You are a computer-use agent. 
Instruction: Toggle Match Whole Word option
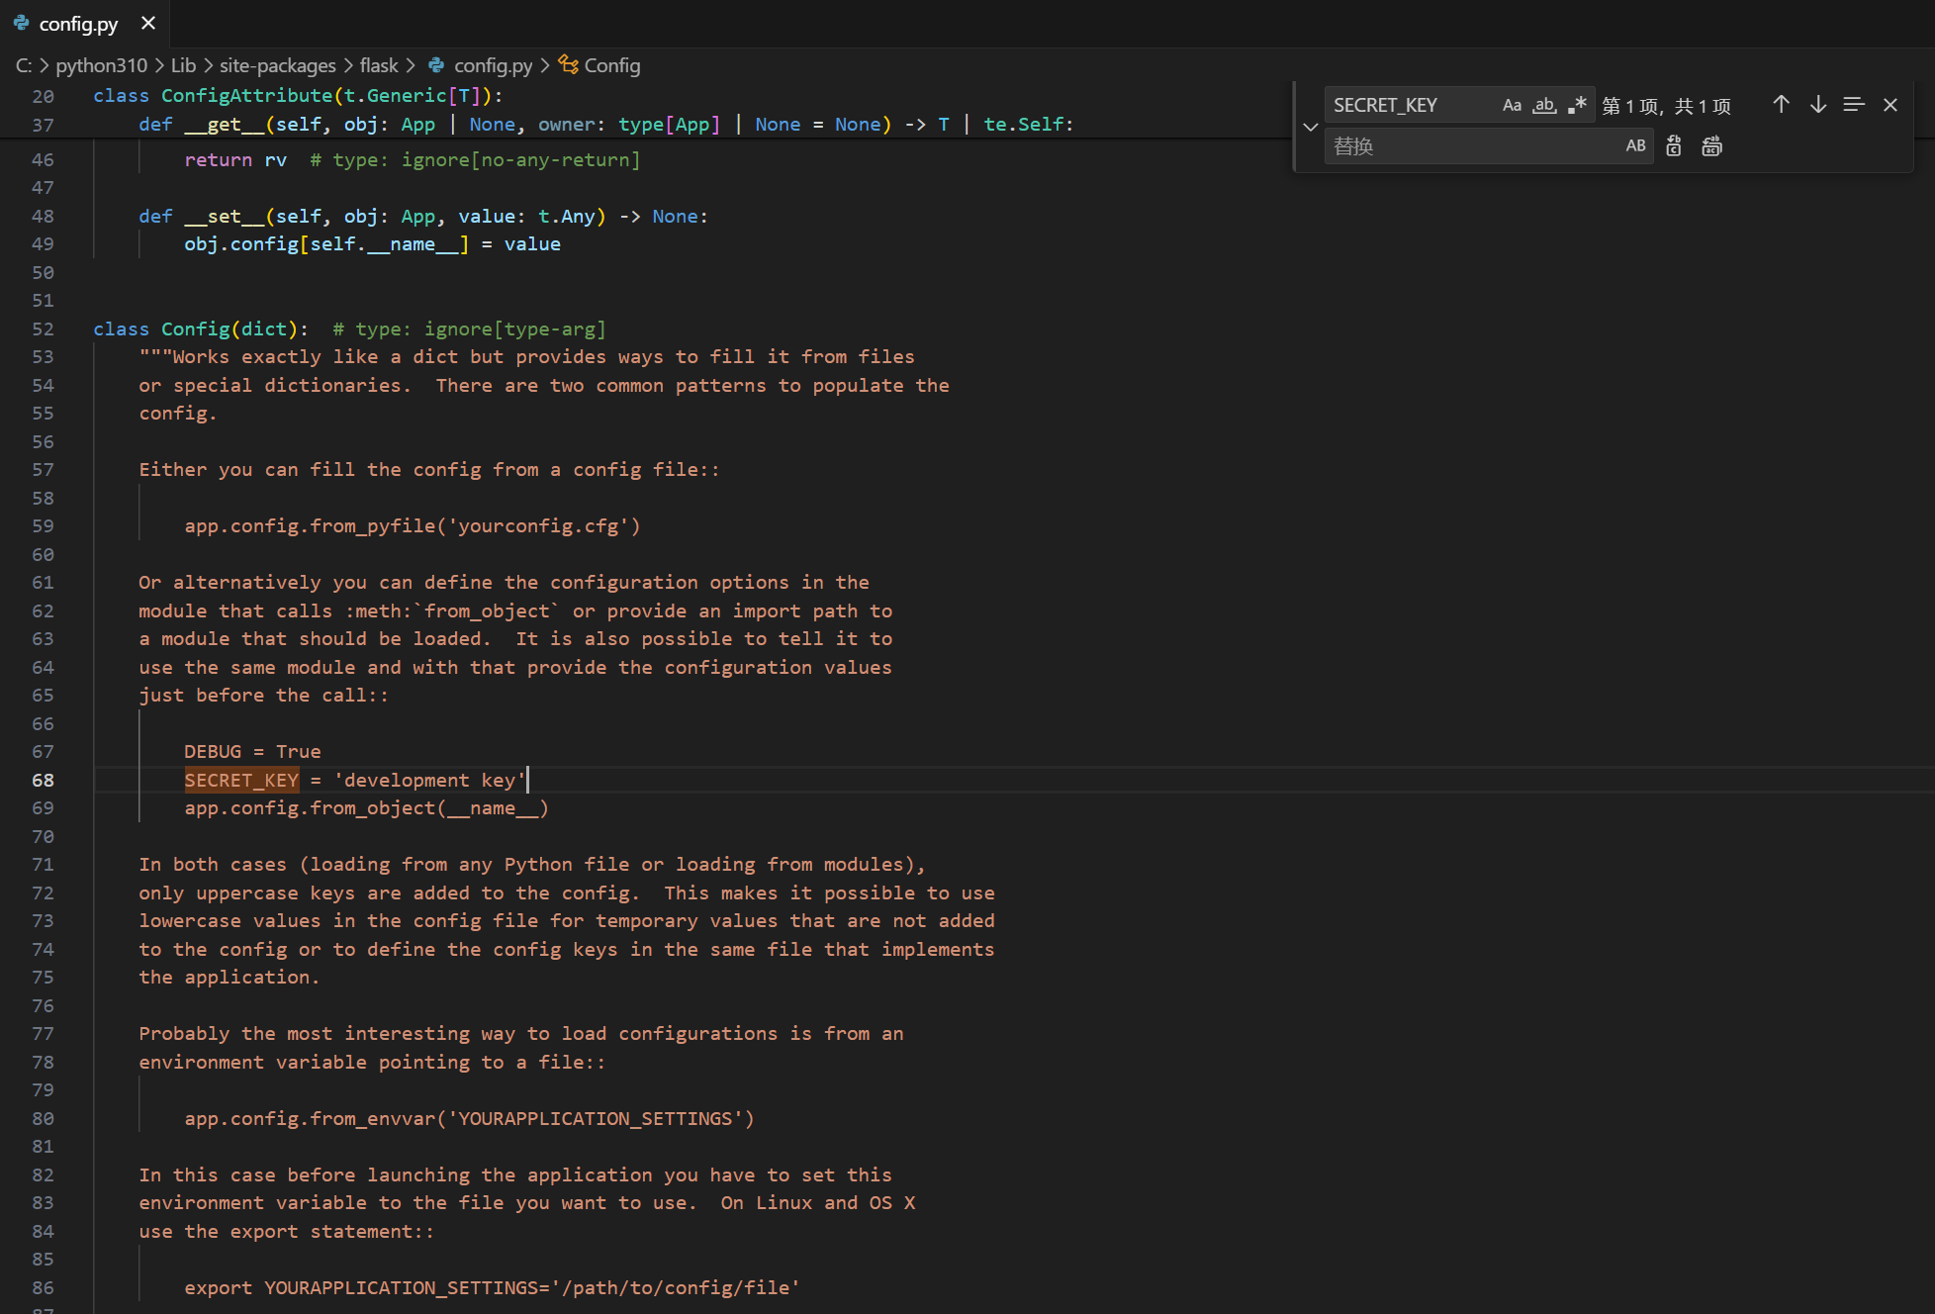point(1544,105)
